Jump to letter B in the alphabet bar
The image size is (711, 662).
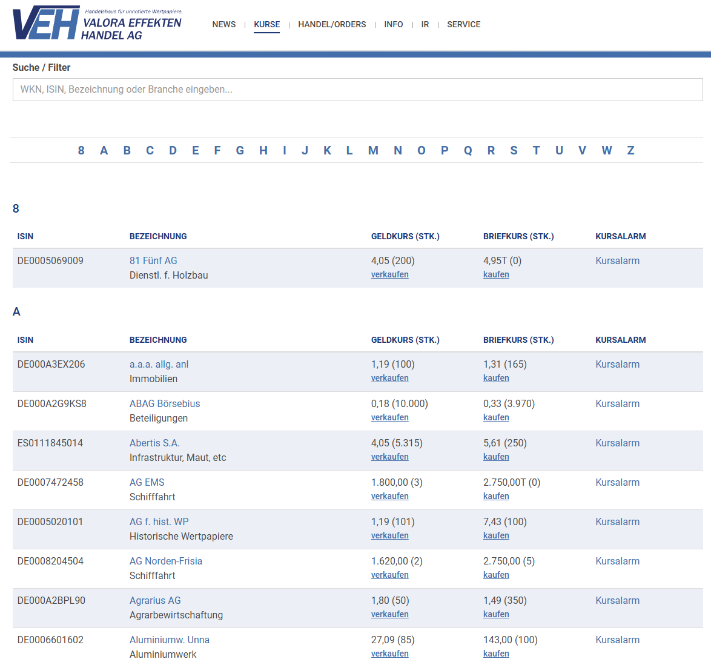pyautogui.click(x=127, y=150)
